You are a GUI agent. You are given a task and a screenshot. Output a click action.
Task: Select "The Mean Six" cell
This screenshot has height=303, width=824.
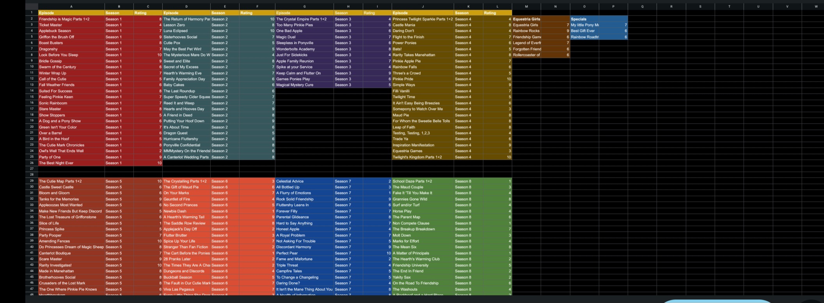click(x=423, y=247)
